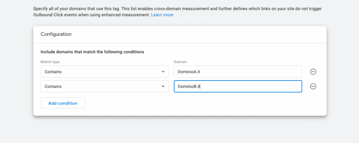This screenshot has height=143, width=359.
Task: Open Match type dropdown for DominioA.it
Action: pyautogui.click(x=104, y=72)
